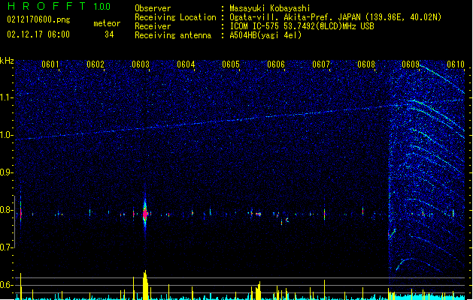The image size is (473, 300).
Task: Click the 1.0 kHz axis tick label
Action: click(7, 135)
